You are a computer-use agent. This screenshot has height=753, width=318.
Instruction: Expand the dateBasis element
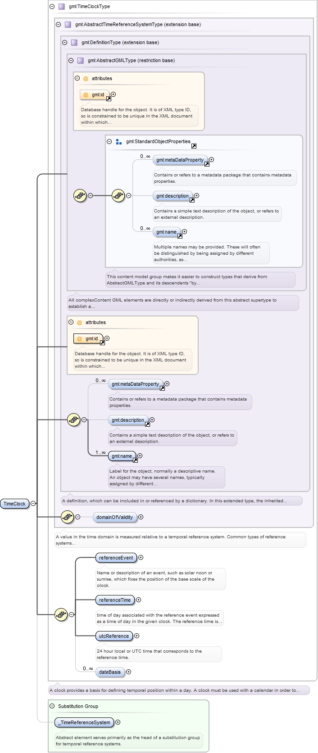click(x=129, y=672)
